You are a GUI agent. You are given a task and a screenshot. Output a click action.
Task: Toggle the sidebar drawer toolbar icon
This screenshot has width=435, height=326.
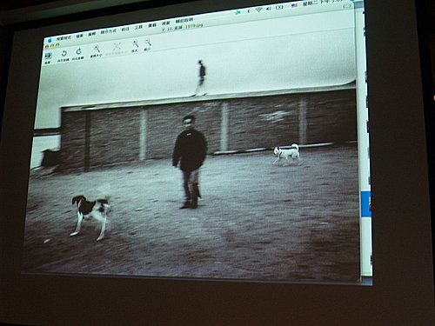coord(48,57)
